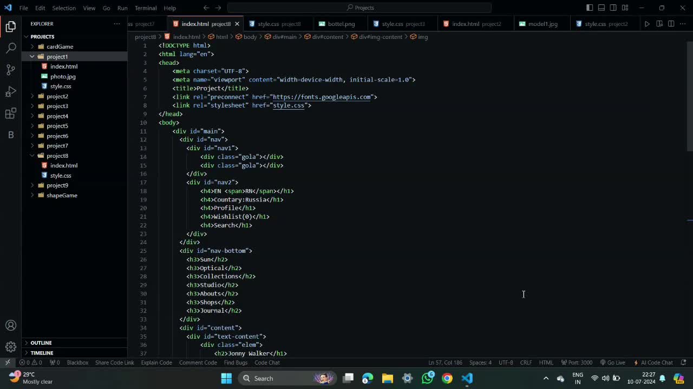Open the Accounts icon in activity bar

coord(11,325)
